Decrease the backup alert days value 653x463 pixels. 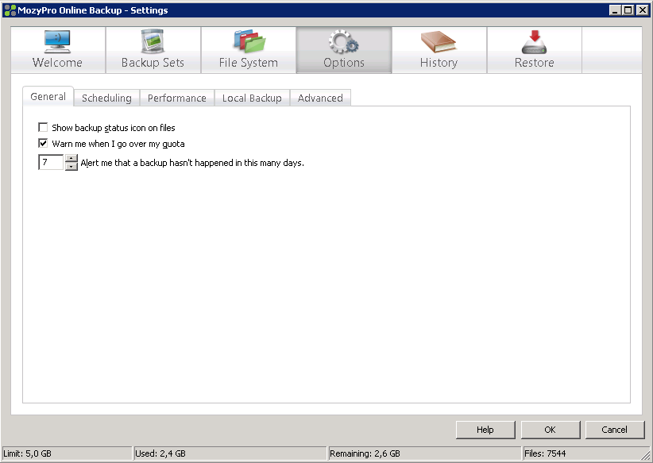click(71, 166)
